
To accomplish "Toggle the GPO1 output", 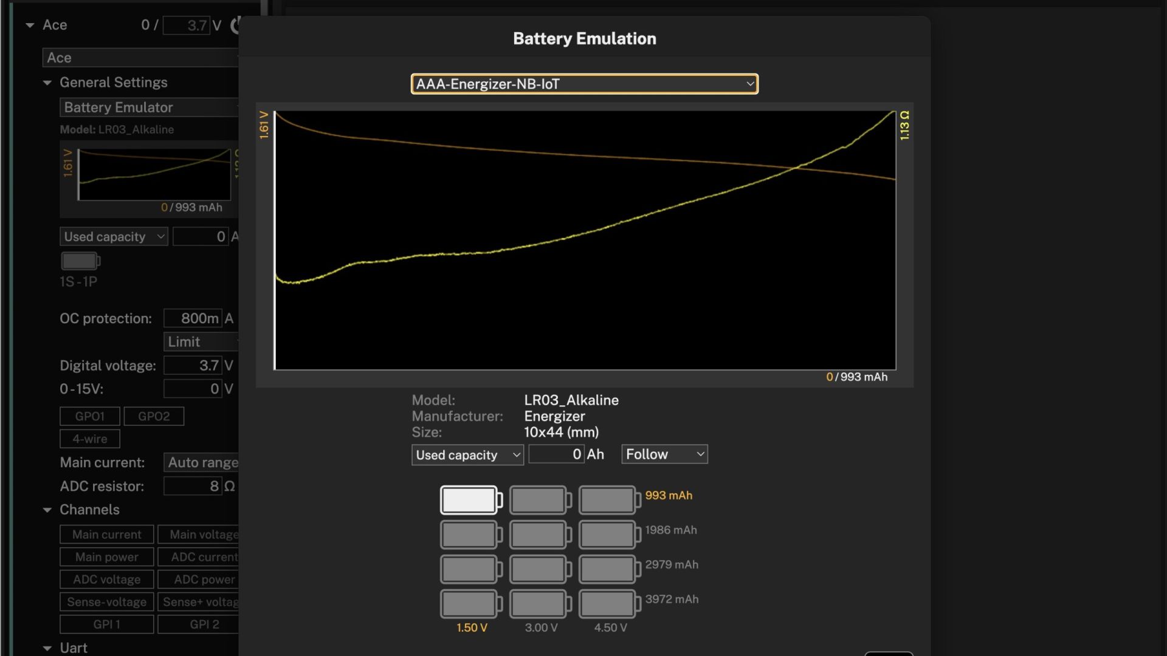I will (x=90, y=416).
